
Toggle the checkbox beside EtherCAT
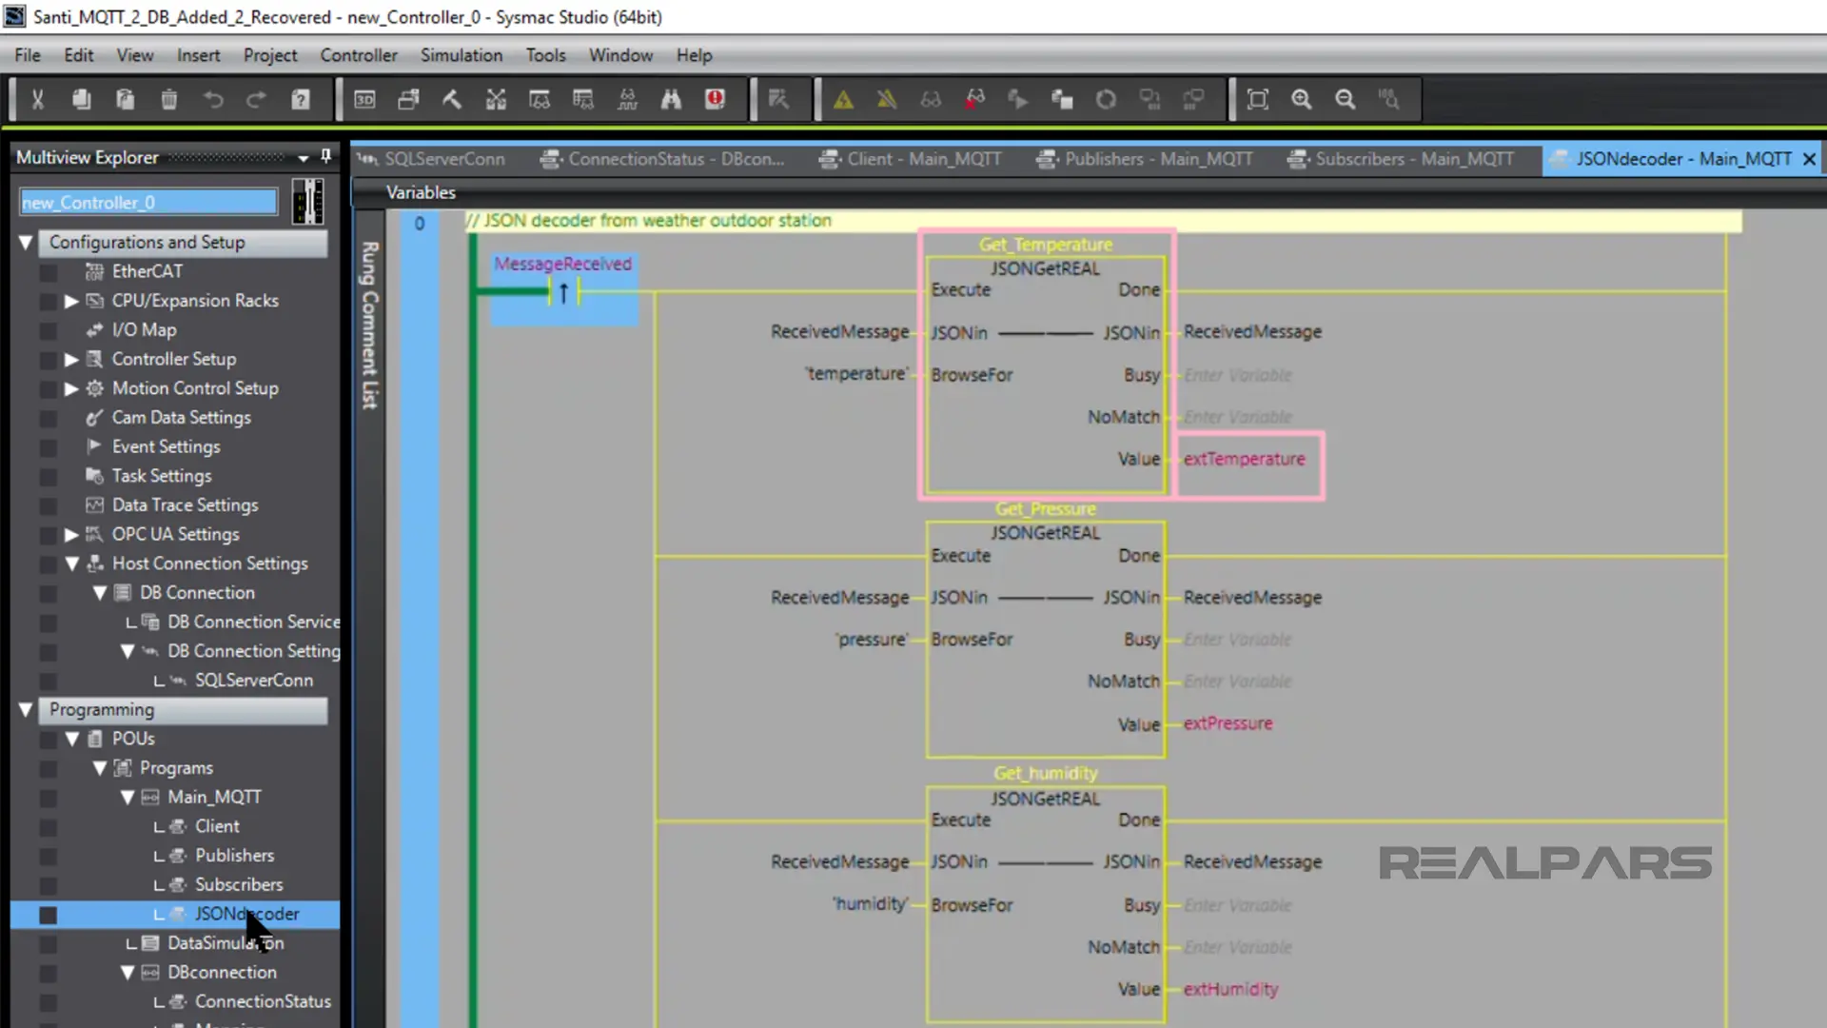48,272
